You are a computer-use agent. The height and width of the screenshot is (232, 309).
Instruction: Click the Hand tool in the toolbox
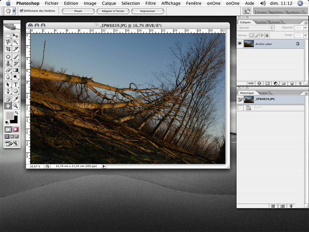pyautogui.click(x=8, y=106)
